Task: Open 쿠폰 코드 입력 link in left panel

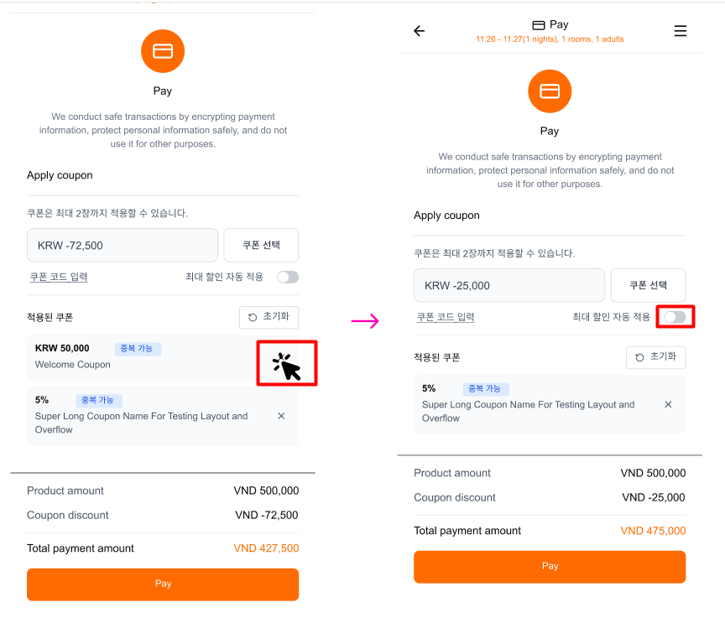Action: pyautogui.click(x=59, y=277)
